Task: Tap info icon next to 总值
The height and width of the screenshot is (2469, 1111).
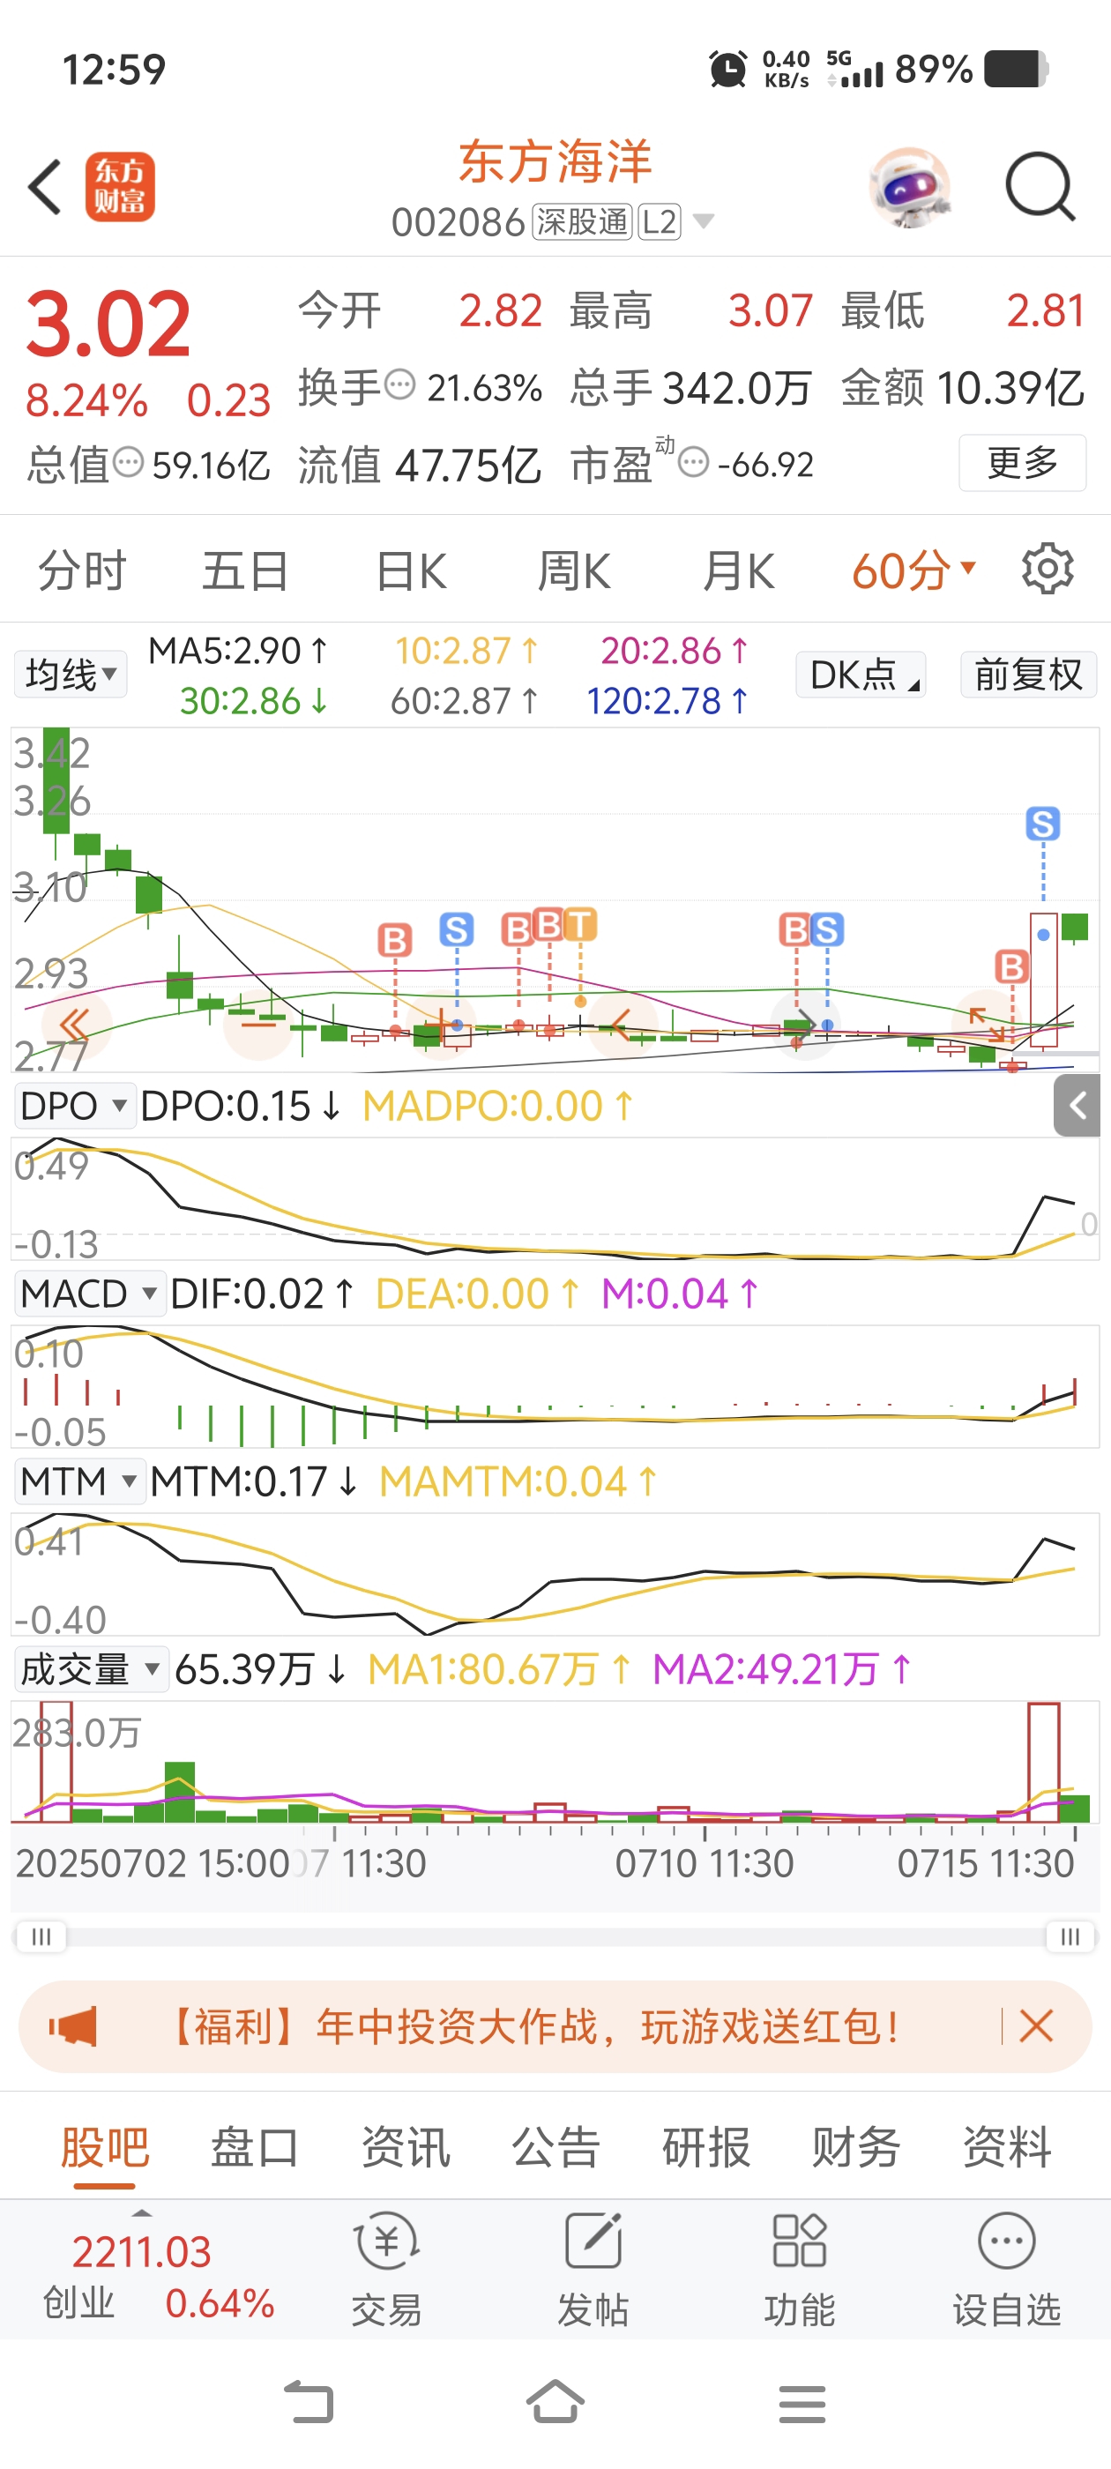Action: pyautogui.click(x=129, y=463)
